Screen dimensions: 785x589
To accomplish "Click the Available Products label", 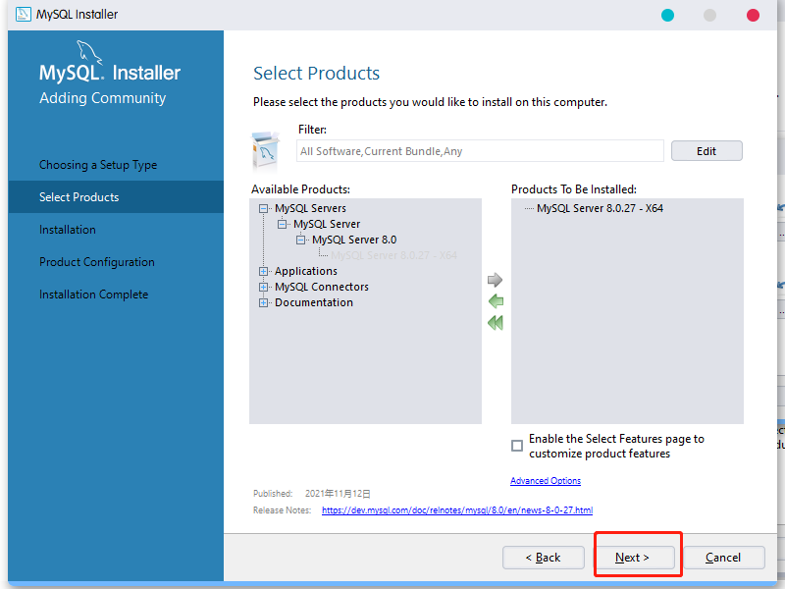I will pos(300,189).
